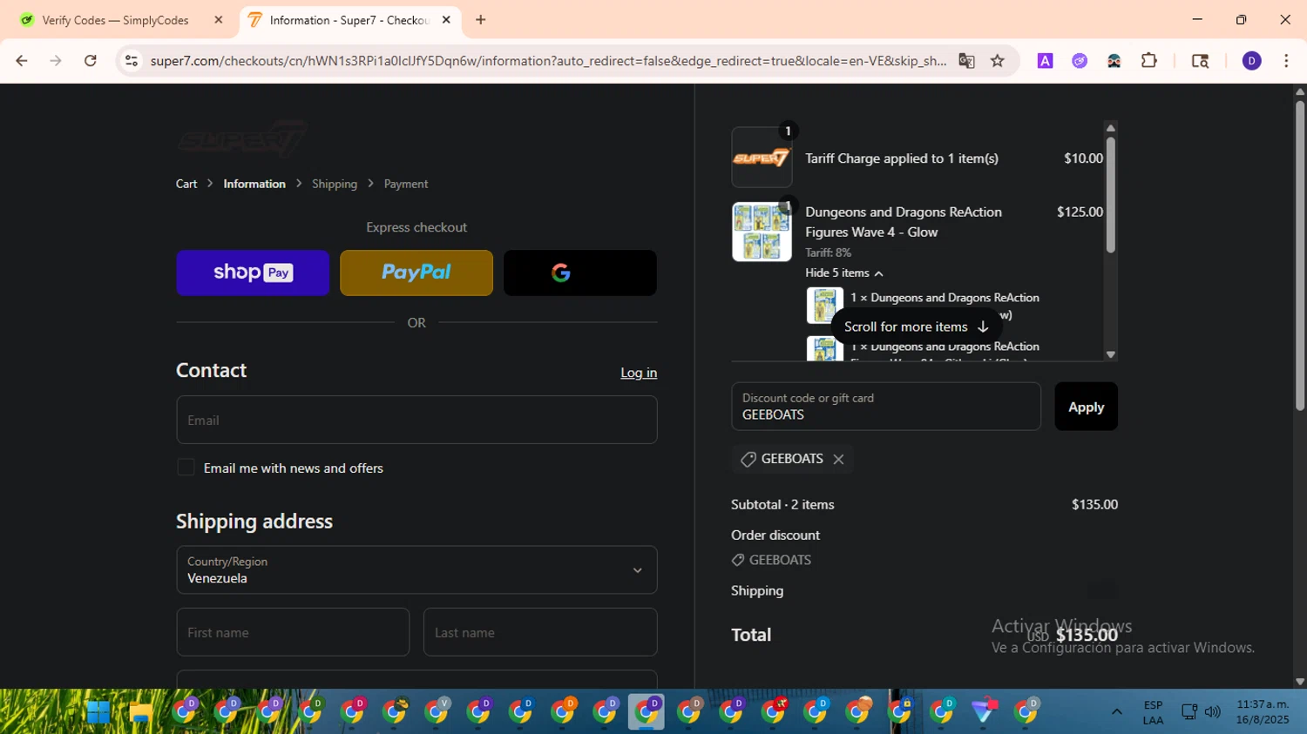Pay with Shop Pay express button

pyautogui.click(x=253, y=273)
